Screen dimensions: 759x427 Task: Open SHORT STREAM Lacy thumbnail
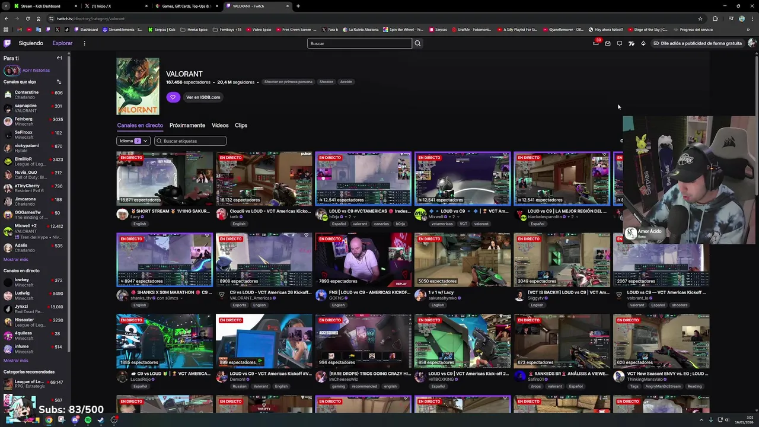(164, 179)
